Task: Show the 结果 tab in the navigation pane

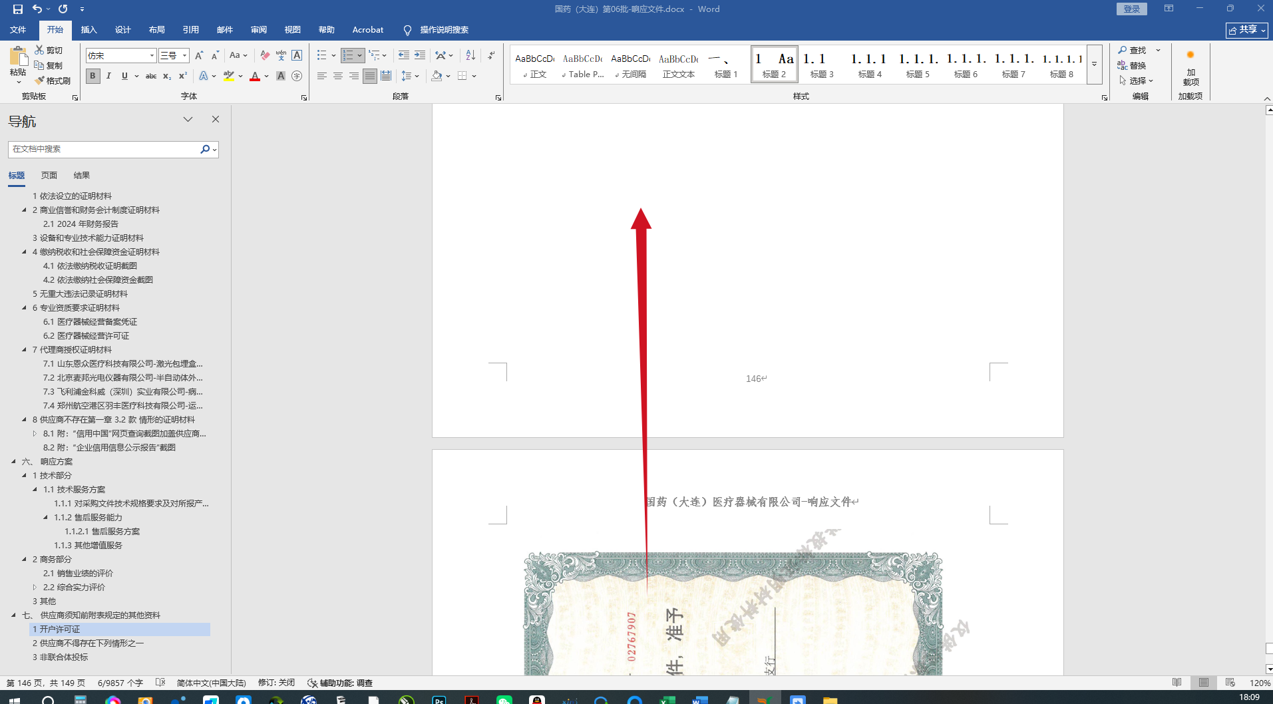Action: (x=82, y=176)
